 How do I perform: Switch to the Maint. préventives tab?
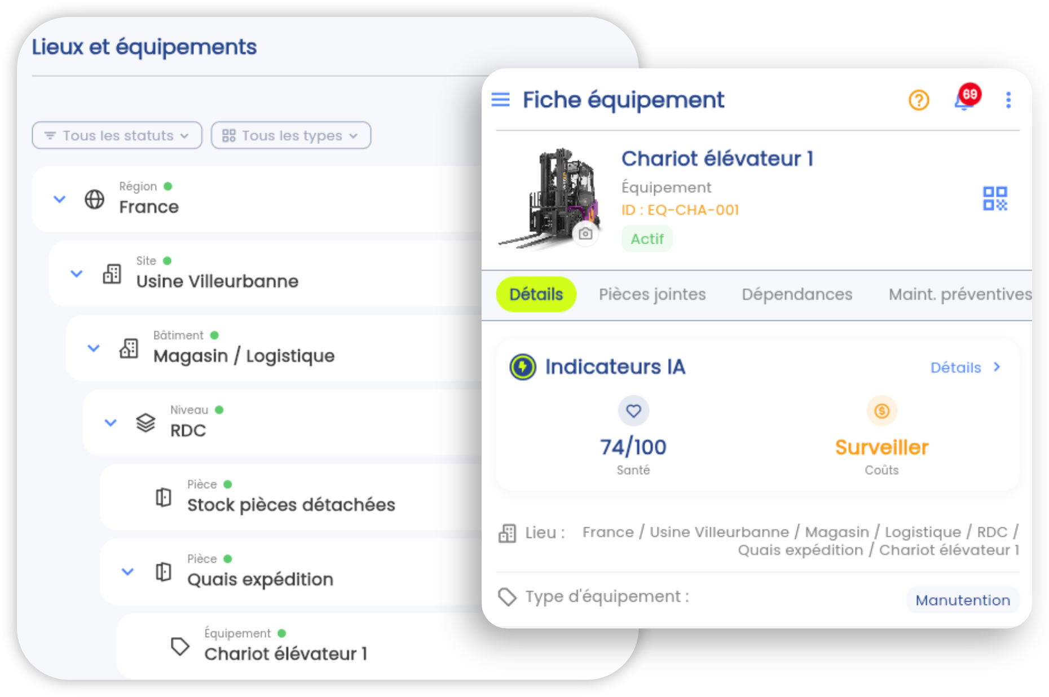960,294
